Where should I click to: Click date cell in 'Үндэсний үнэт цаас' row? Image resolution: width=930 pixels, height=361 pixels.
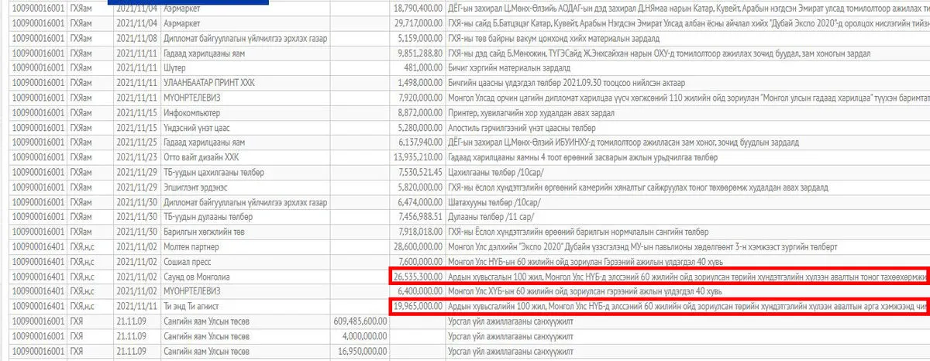coord(136,128)
